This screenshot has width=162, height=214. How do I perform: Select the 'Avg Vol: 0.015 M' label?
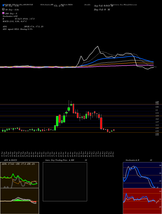103,6
